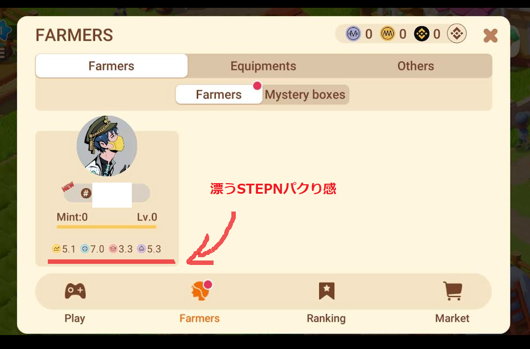This screenshot has height=349, width=530.
Task: Toggle to the Farmers sub-tab
Action: [x=219, y=95]
